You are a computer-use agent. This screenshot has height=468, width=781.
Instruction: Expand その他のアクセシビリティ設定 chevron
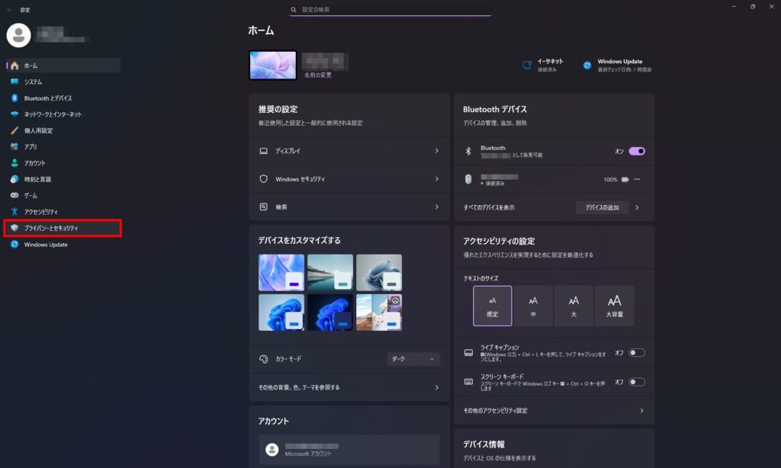641,411
